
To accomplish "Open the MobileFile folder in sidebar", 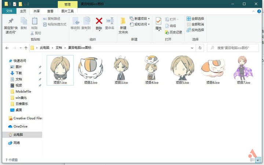I will tap(23, 91).
